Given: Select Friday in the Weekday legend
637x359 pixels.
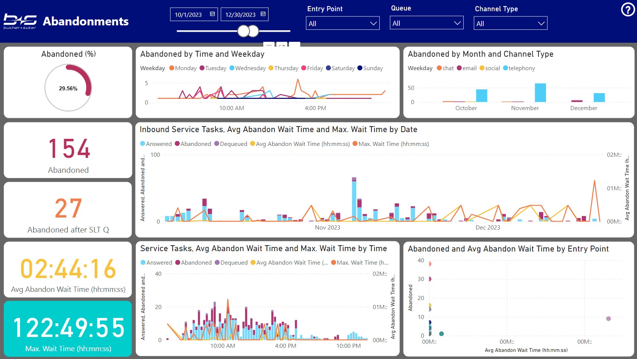Looking at the screenshot, I should tap(312, 68).
